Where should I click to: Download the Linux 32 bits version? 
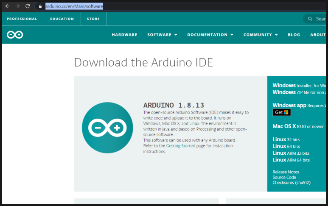point(286,139)
